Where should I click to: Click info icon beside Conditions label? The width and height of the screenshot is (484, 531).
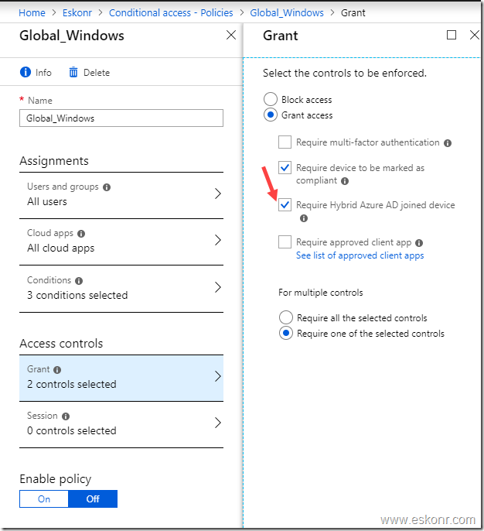pyautogui.click(x=79, y=281)
